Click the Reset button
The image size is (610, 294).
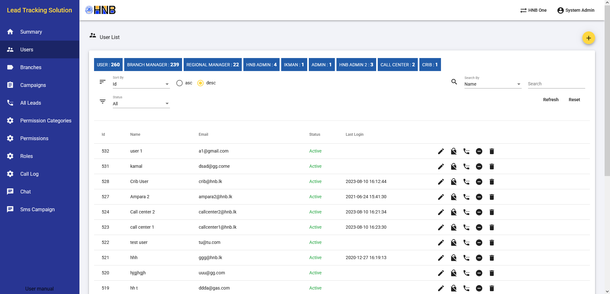click(574, 100)
